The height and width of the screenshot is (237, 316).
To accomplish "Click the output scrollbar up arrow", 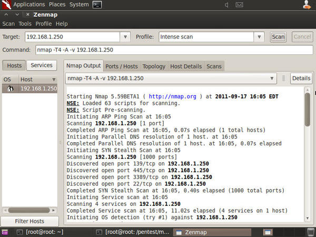I will coord(308,90).
